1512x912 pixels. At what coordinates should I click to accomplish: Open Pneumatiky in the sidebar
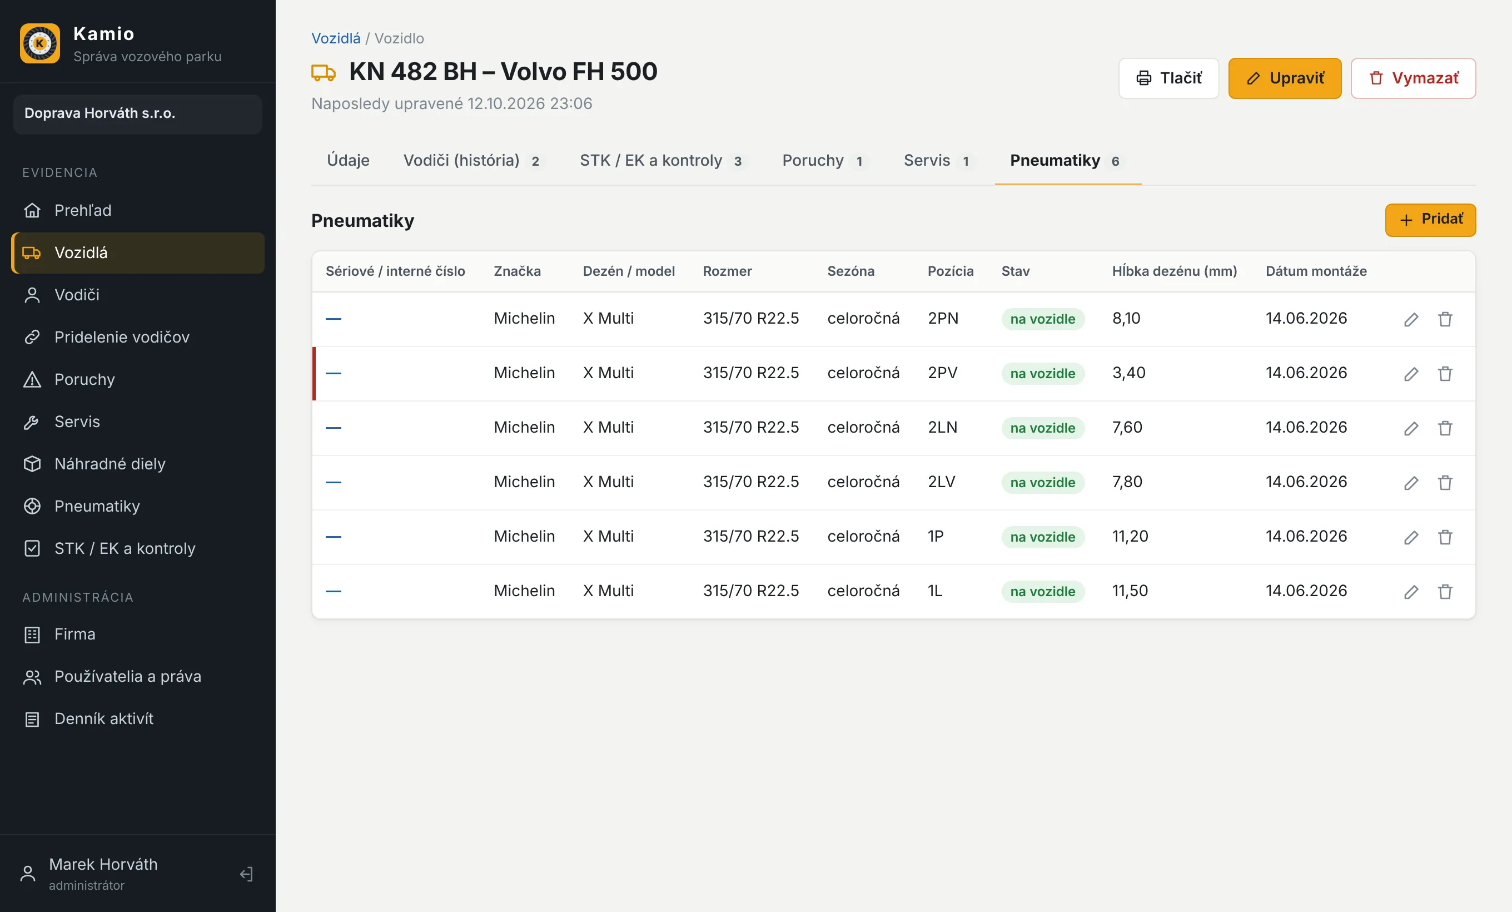[x=138, y=506]
